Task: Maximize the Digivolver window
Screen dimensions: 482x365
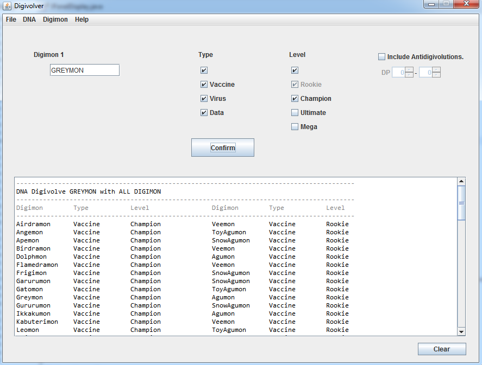Action: coord(446,4)
